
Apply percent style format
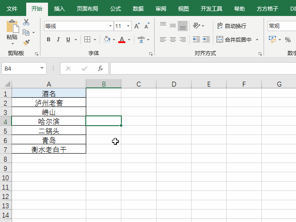tap(288, 40)
